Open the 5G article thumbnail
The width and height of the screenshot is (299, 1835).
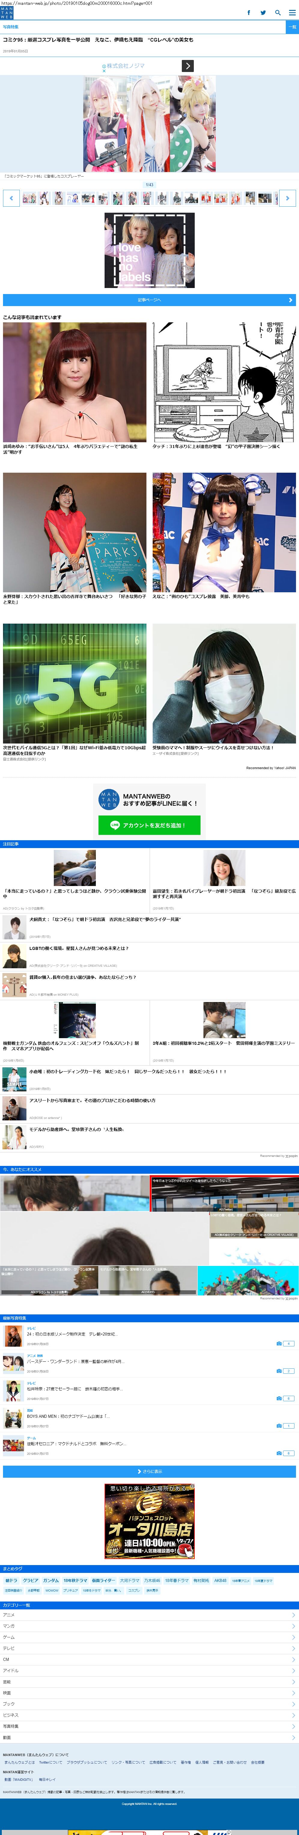point(75,683)
